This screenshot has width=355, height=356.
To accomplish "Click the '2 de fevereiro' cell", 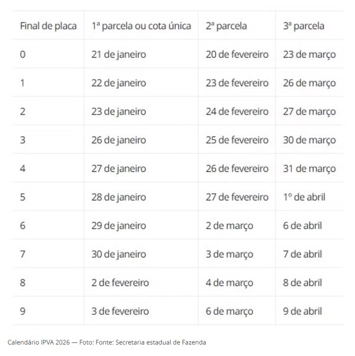I will (x=120, y=282).
